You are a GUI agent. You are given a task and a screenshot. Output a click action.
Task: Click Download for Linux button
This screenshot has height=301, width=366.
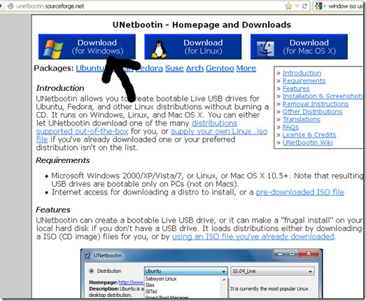tap(193, 47)
